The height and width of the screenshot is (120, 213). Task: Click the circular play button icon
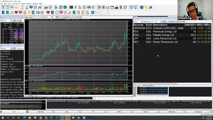[99, 7]
